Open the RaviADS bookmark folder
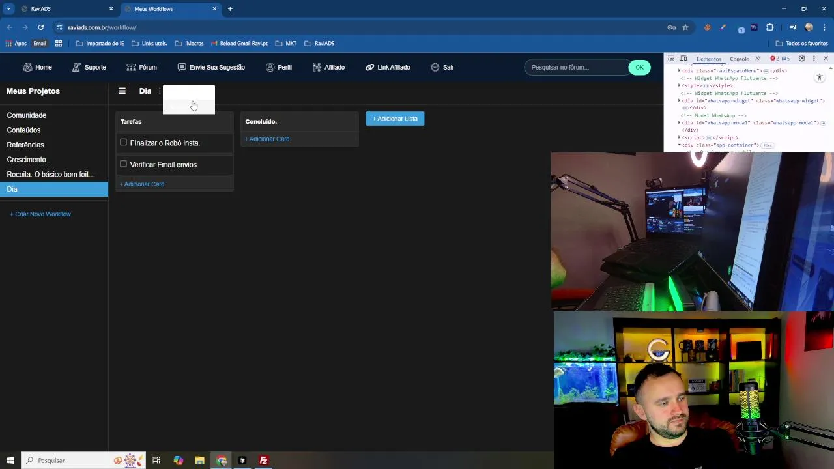834x469 pixels. (x=319, y=44)
